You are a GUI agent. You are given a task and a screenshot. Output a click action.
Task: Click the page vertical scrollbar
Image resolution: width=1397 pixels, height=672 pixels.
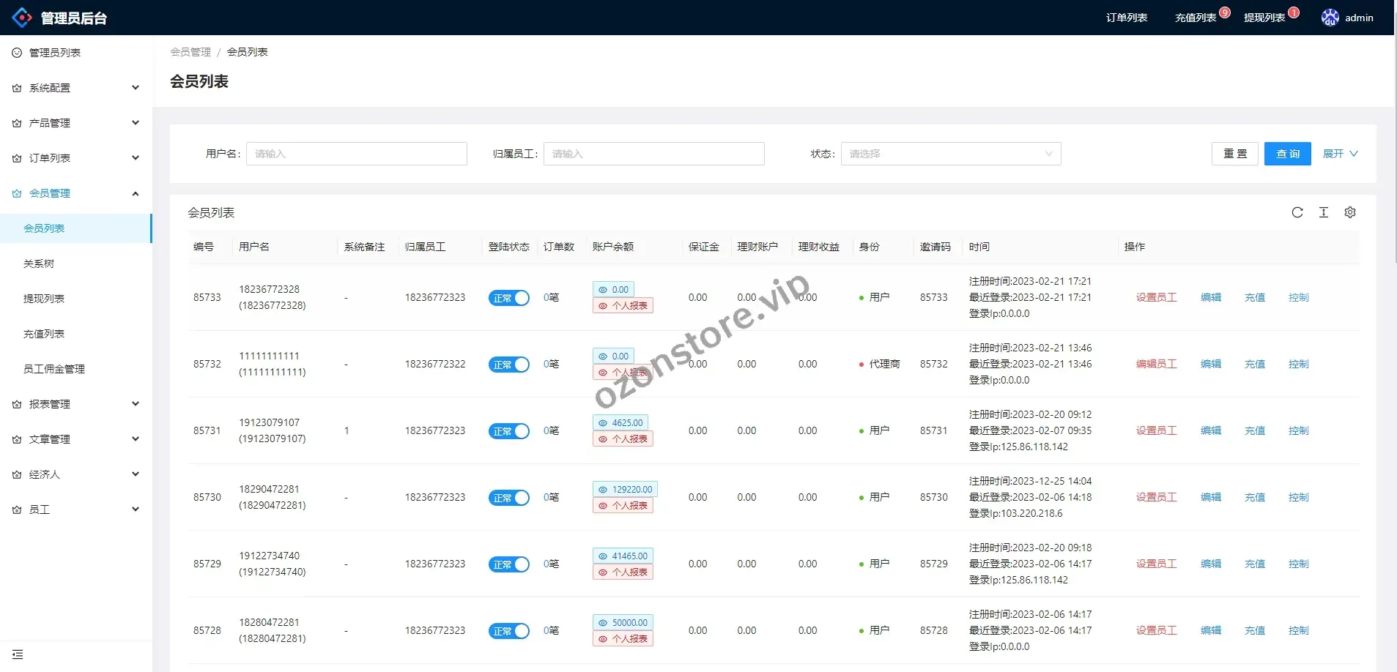click(1394, 146)
